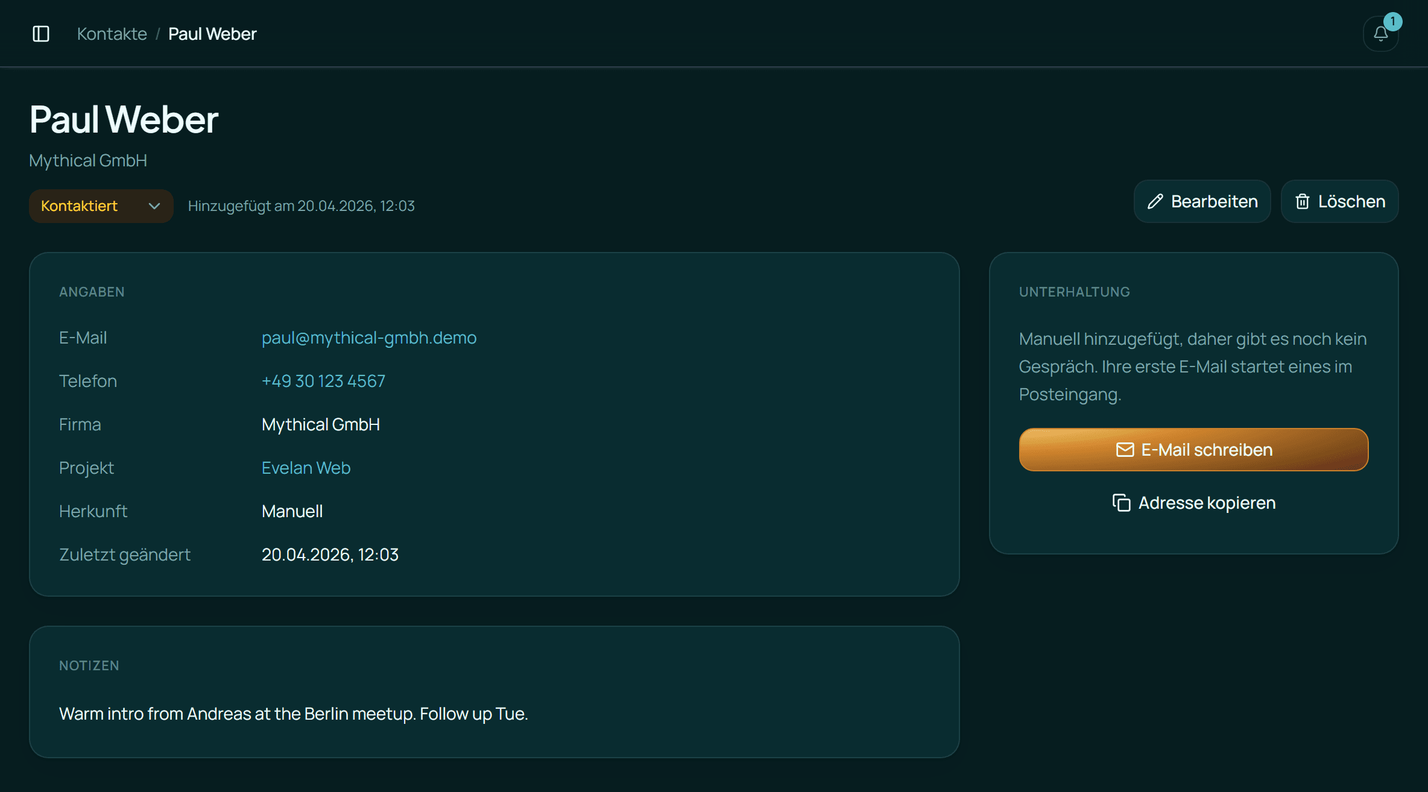The height and width of the screenshot is (792, 1428).
Task: Open the Kontaktiert status dropdown
Action: point(101,206)
